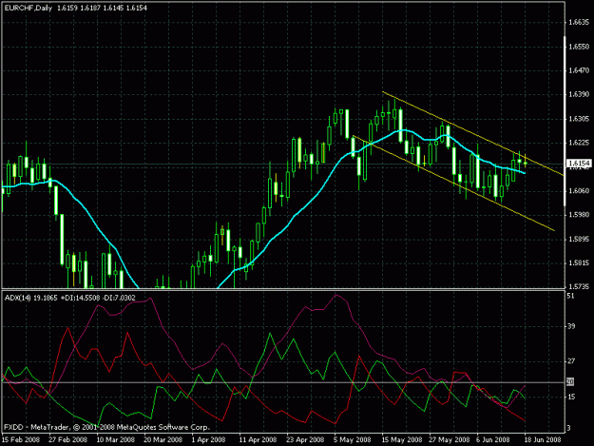Click the 1 Apr 2008 date label
Viewport: 594px width, 446px height.
point(208,440)
